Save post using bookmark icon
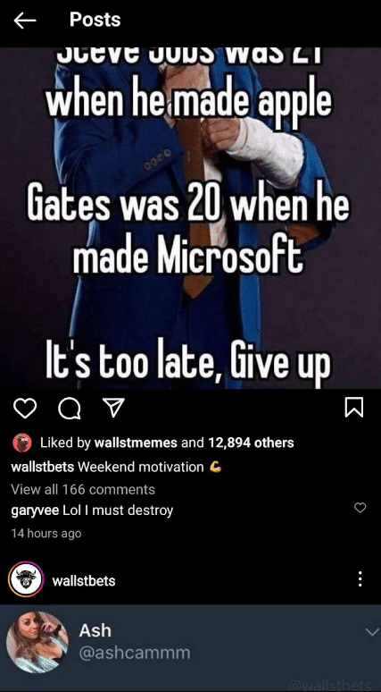Image resolution: width=381 pixels, height=692 pixels. tap(353, 408)
